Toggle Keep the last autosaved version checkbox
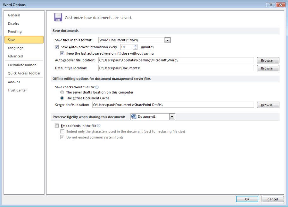 (x=62, y=53)
